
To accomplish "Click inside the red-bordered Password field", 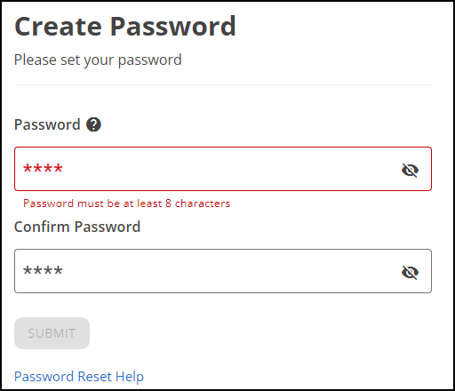I will (x=223, y=169).
